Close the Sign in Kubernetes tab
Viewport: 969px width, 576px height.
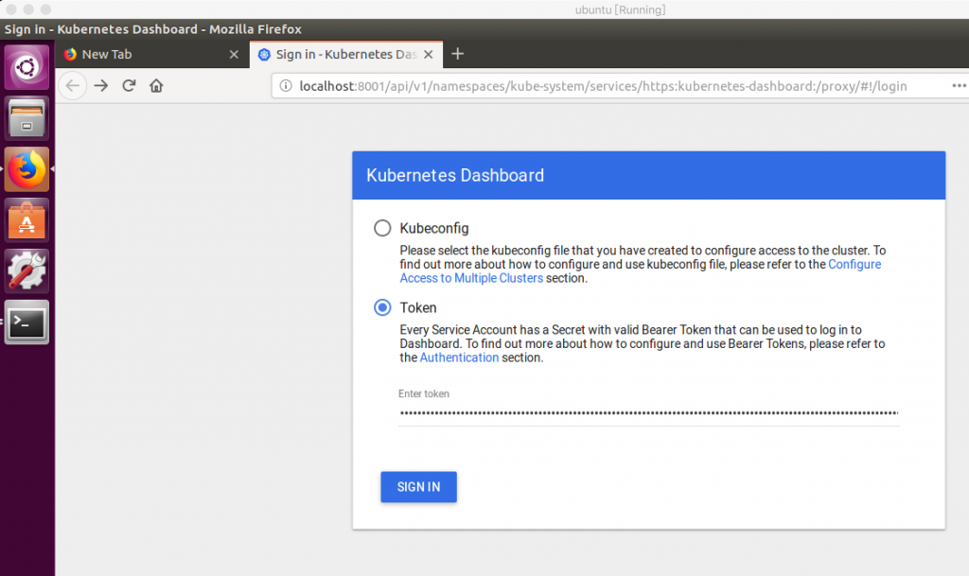(429, 54)
